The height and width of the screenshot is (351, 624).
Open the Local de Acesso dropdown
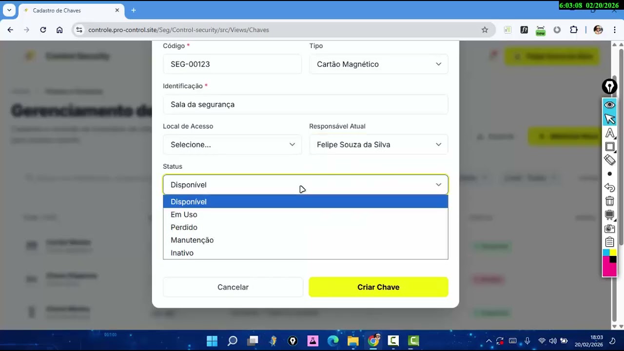click(233, 144)
